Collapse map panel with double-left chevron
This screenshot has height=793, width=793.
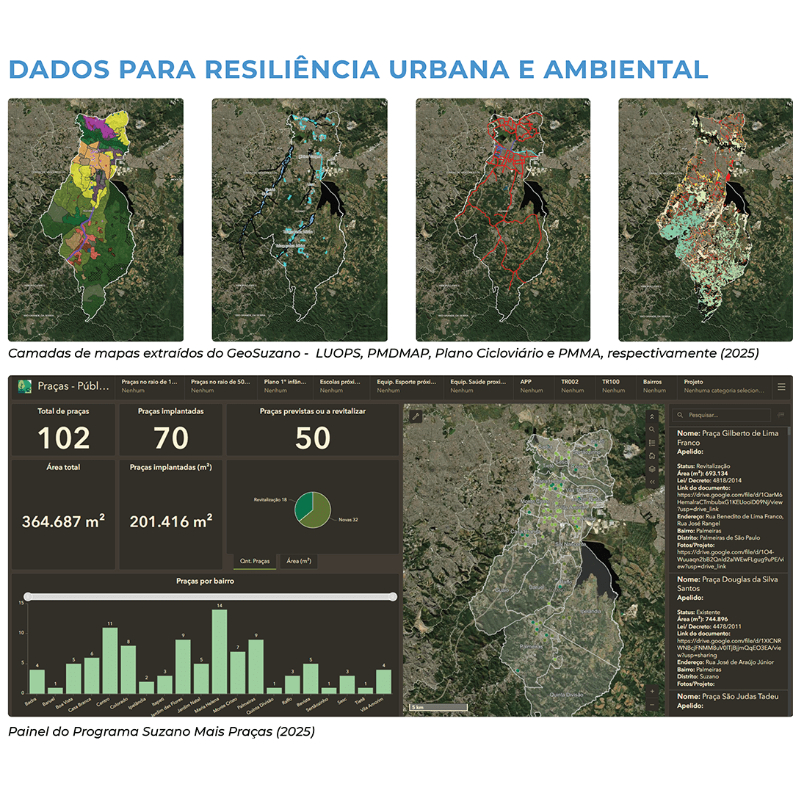651,482
